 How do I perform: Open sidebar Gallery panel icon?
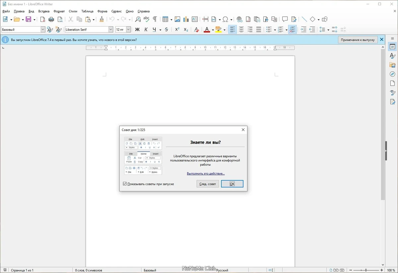[x=393, y=65]
